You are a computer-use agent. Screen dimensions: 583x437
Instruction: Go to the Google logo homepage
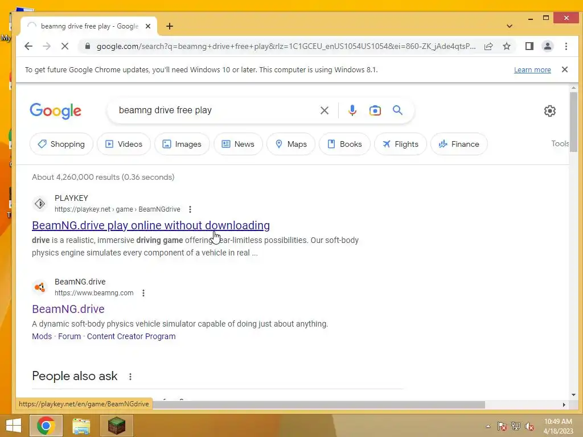pos(55,111)
